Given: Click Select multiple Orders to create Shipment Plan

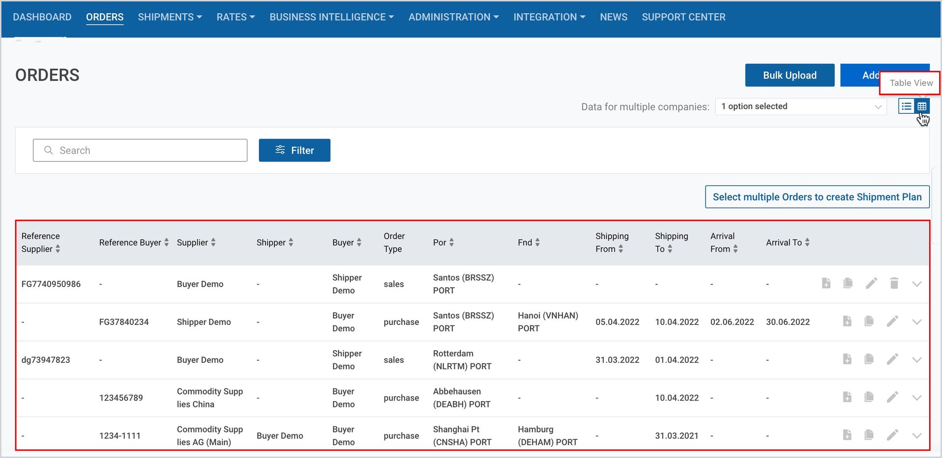Looking at the screenshot, I should pyautogui.click(x=817, y=197).
